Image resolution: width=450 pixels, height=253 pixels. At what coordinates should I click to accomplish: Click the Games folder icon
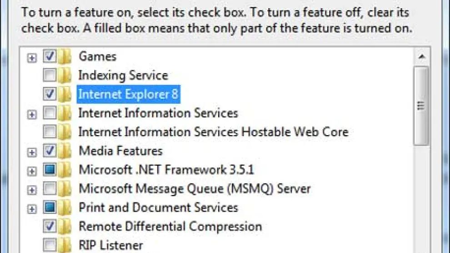[65, 57]
